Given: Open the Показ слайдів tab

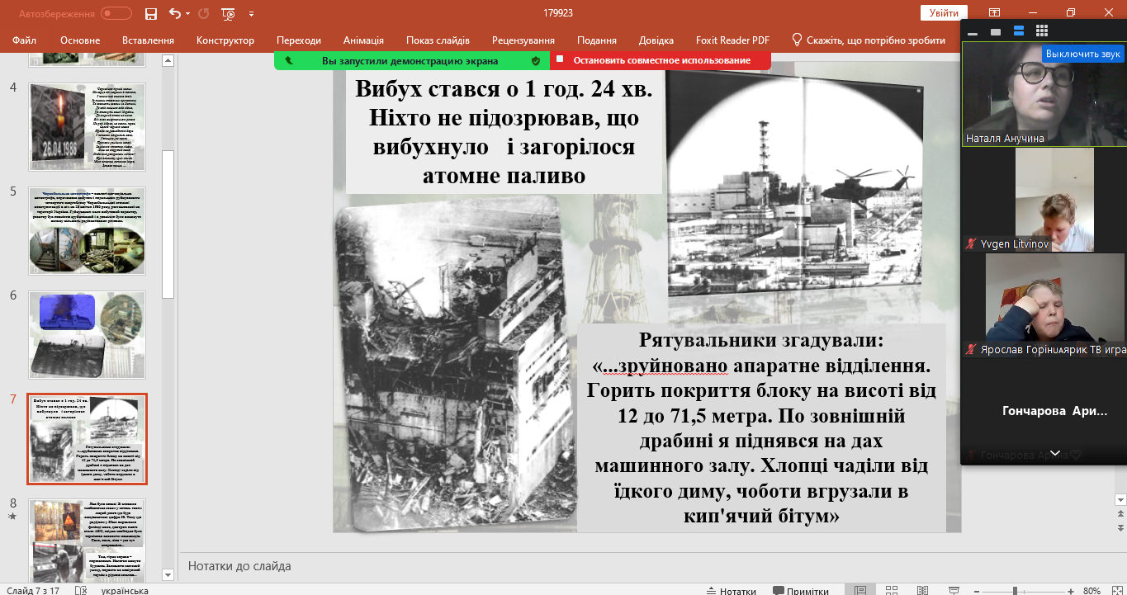Looking at the screenshot, I should pos(438,40).
